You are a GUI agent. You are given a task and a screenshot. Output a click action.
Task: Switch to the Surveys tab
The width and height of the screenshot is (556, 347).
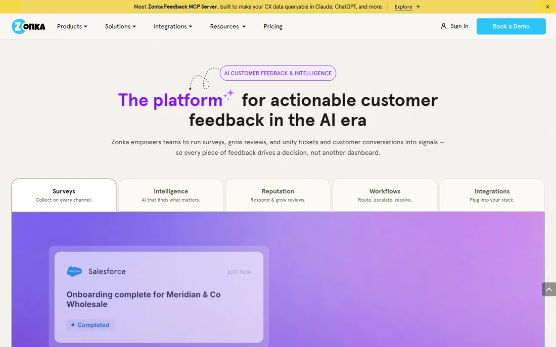click(64, 195)
